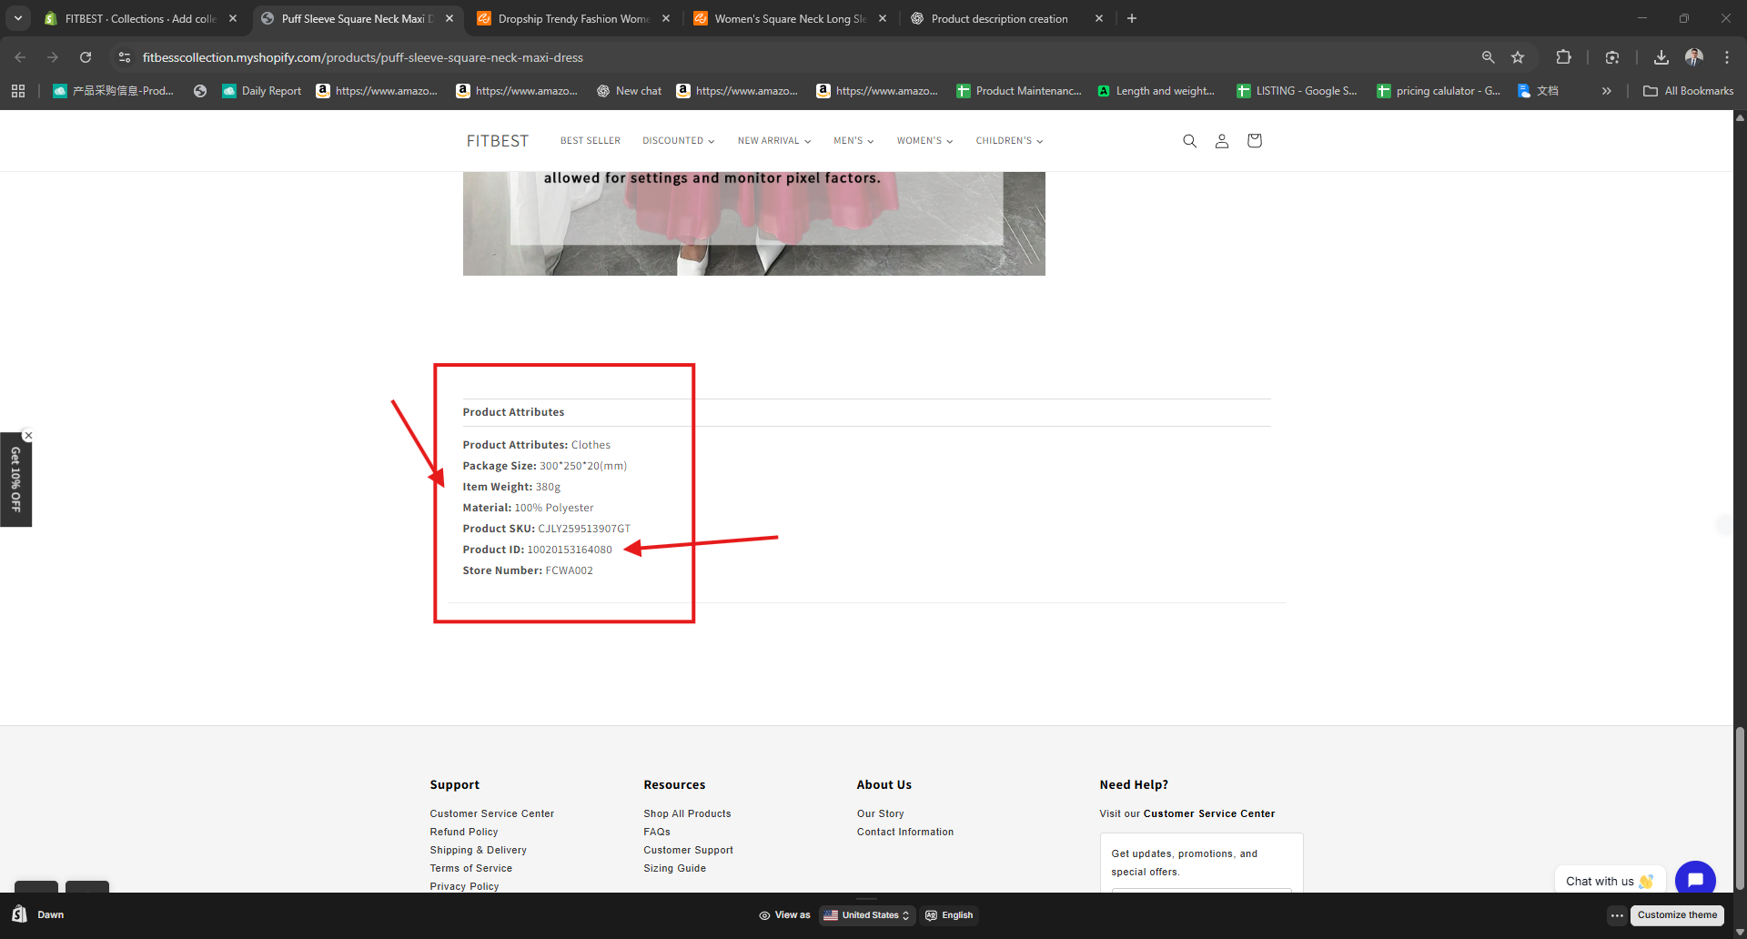Expand the Discounted menu
1747x939 pixels.
[678, 141]
